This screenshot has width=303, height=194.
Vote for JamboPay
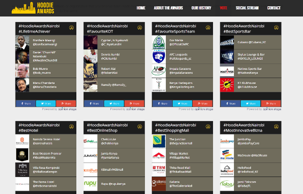pos(250,141)
